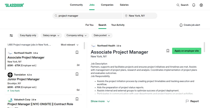Click the job list scrollbar
Image resolution: width=210 pixels, height=108 pixels.
click(84, 46)
